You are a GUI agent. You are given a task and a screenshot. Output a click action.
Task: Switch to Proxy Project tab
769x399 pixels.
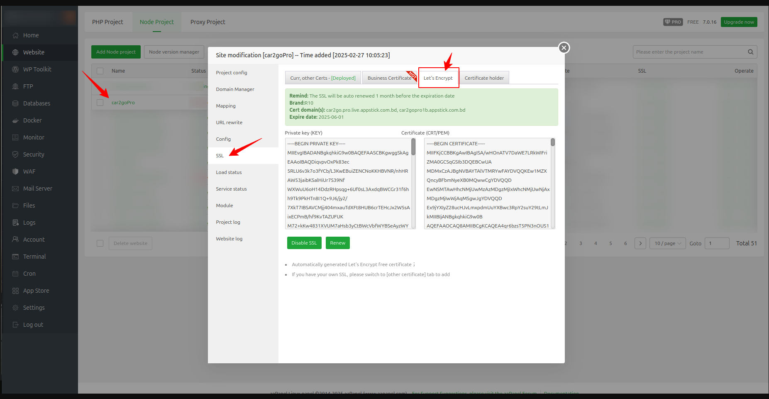coord(208,22)
